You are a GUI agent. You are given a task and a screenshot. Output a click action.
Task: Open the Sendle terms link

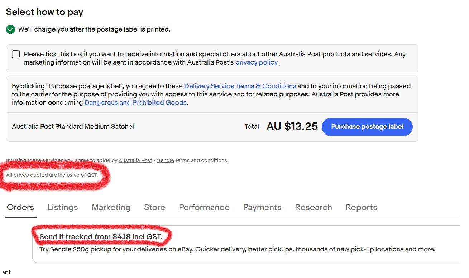[166, 160]
